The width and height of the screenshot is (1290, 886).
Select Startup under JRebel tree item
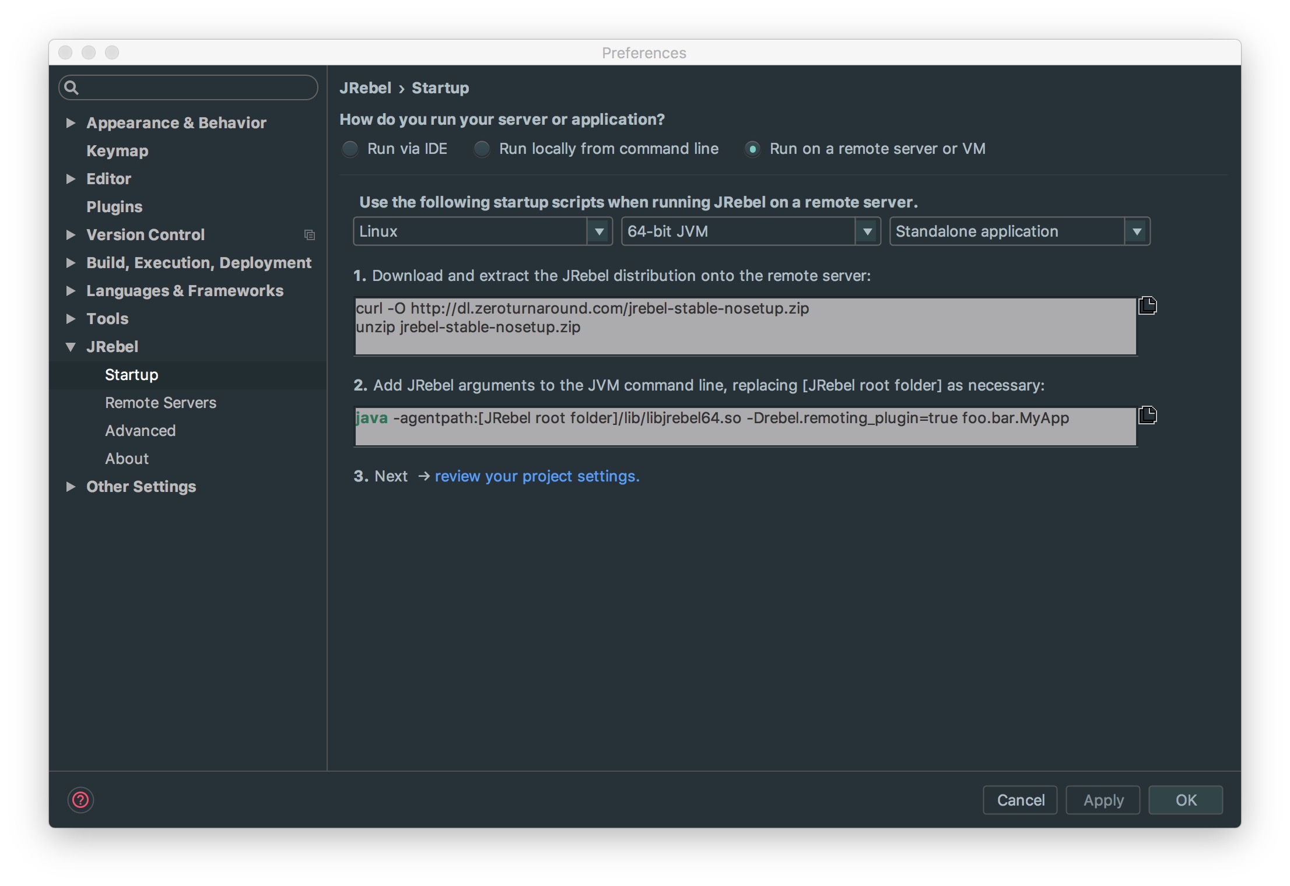pyautogui.click(x=131, y=374)
